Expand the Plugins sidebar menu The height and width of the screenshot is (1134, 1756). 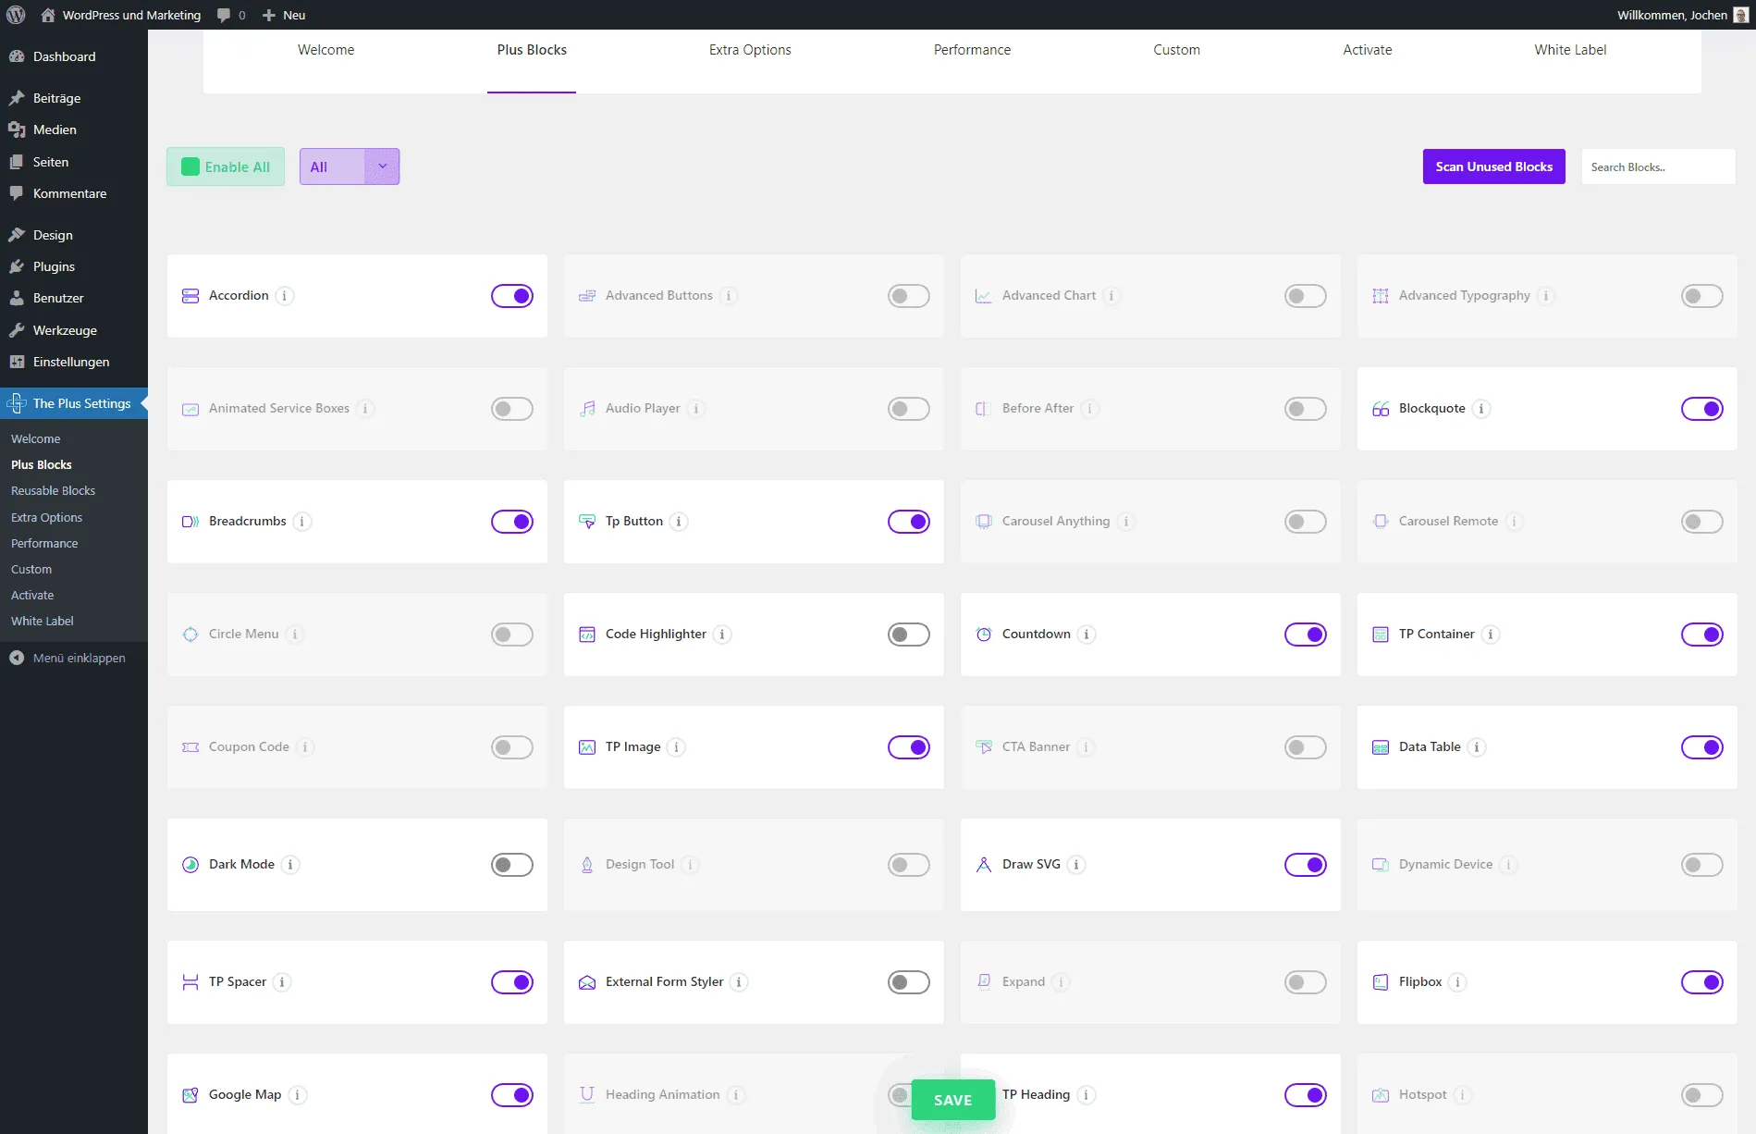74,266
